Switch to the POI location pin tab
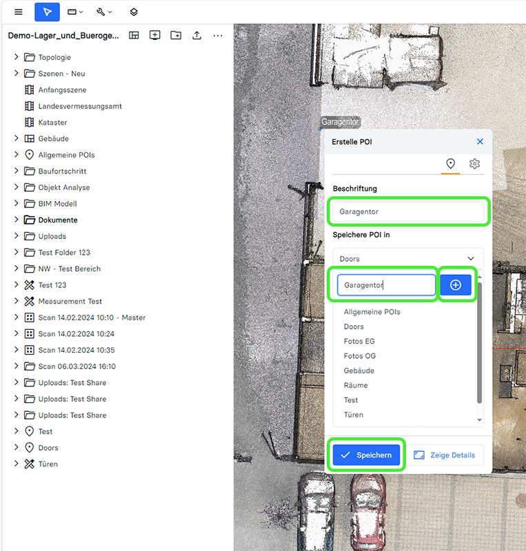 pos(450,164)
